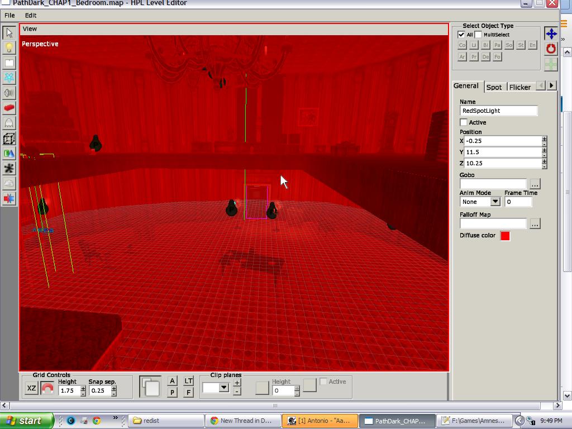572x429 pixels.
Task: Open the File menu
Action: 9,15
